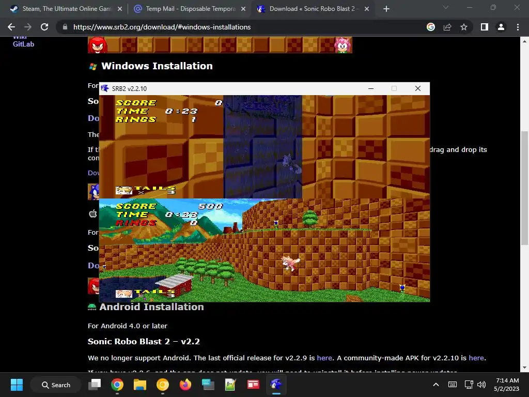Click the bottom-screen Tails lives icon
The width and height of the screenshot is (529, 397).
[123, 294]
